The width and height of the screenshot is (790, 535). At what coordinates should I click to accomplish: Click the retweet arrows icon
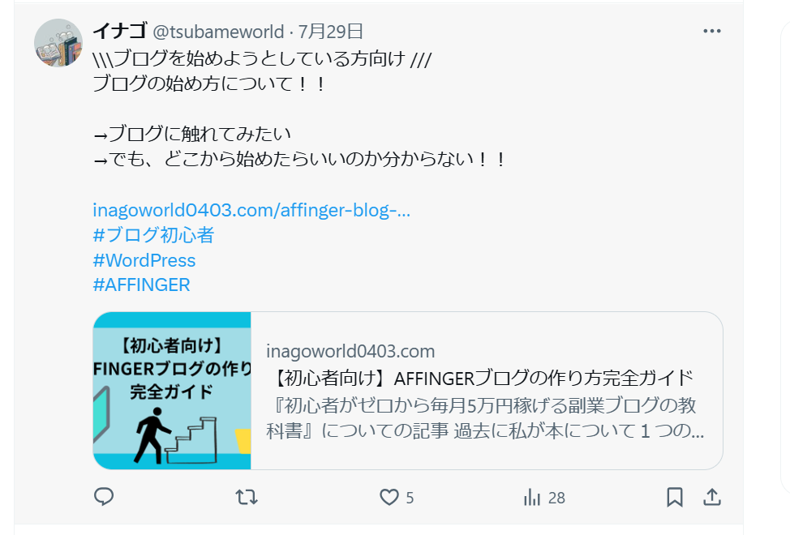point(247,497)
